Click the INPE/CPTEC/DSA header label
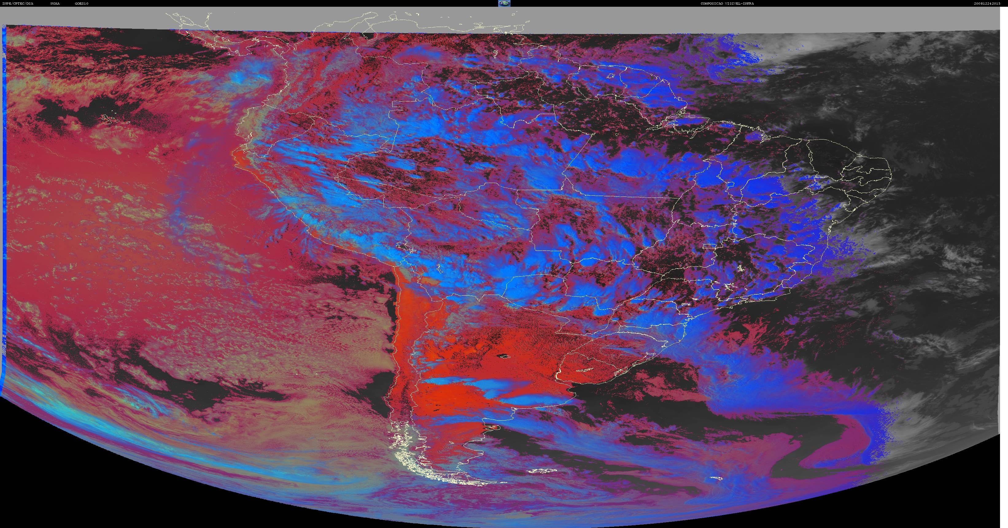Viewport: 1008px width, 528px height. coord(18,3)
